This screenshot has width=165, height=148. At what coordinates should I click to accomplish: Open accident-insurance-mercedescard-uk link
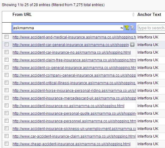point(74,98)
